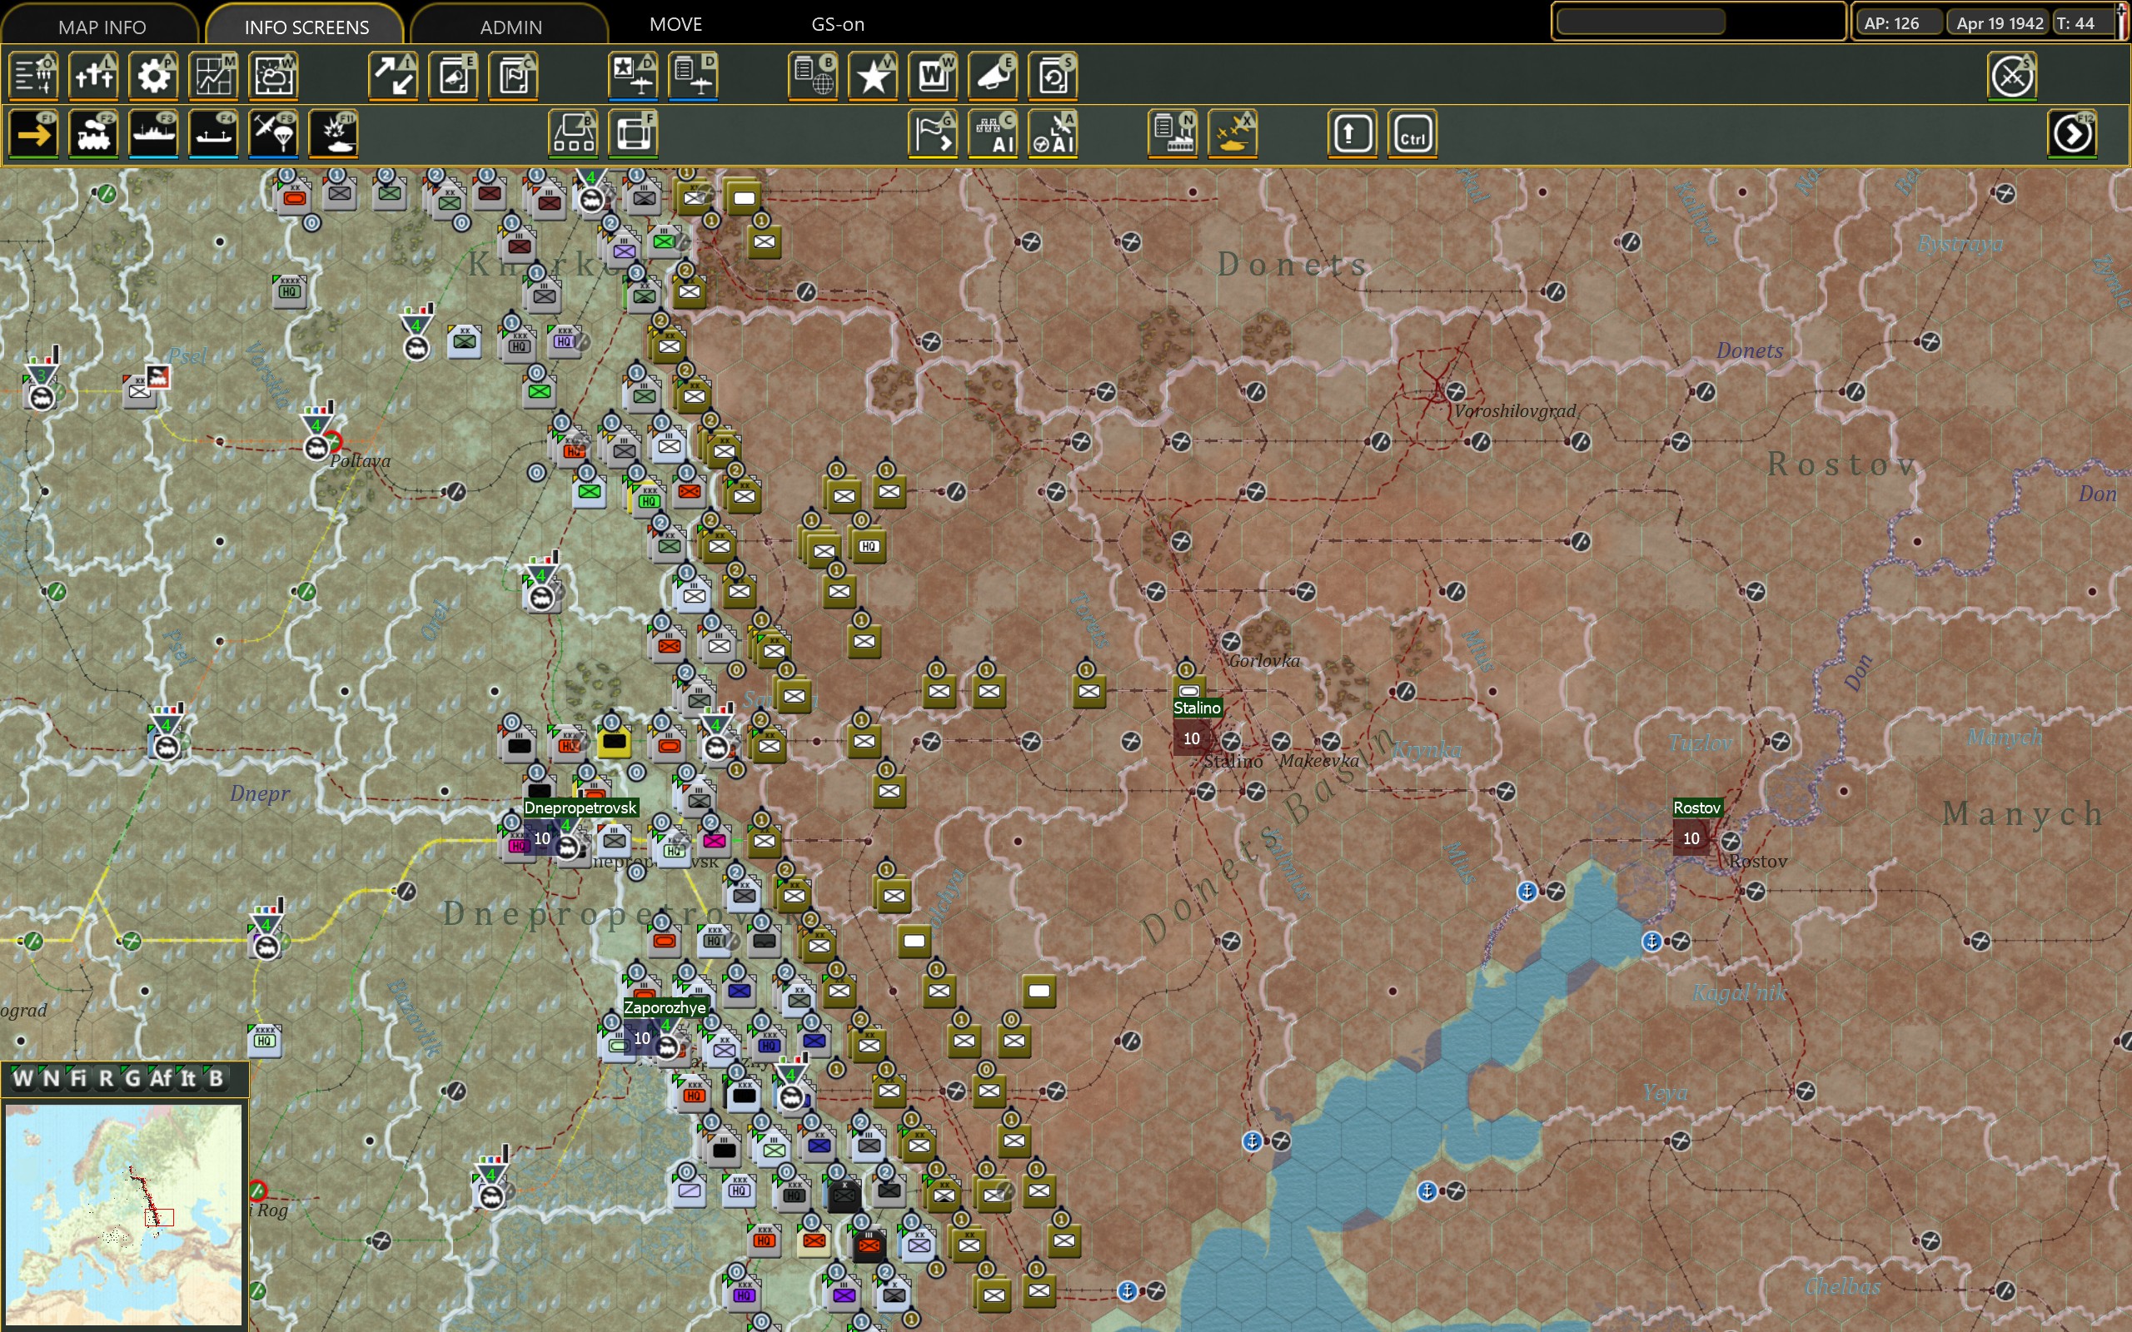
Task: Click the frame icon marked F
Action: 634,135
